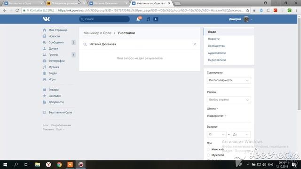Open the Выбор страны region dropdown
The width and height of the screenshot is (301, 169).
(x=229, y=100)
